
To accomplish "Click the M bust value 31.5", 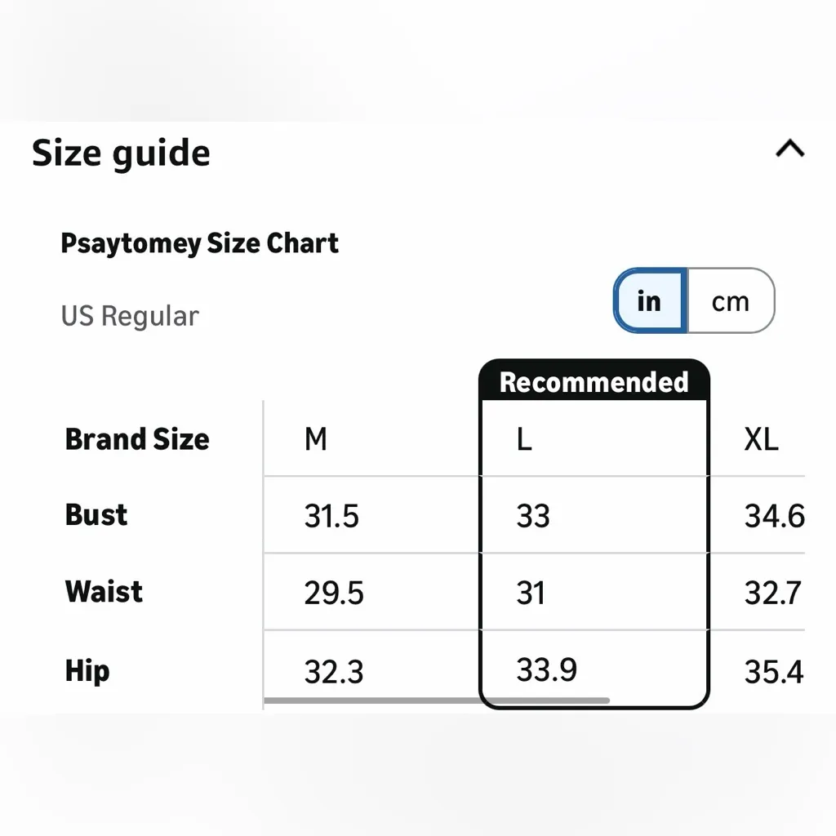I will (331, 516).
